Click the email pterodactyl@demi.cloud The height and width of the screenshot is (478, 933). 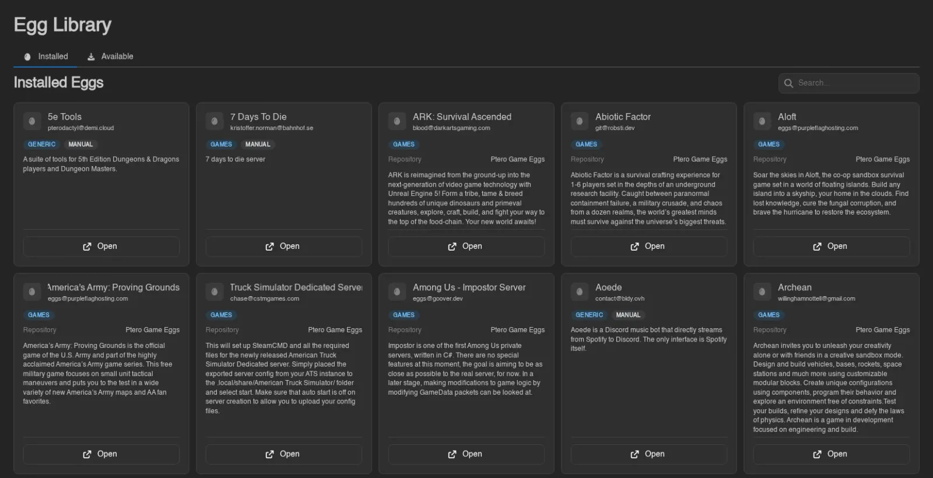click(80, 128)
